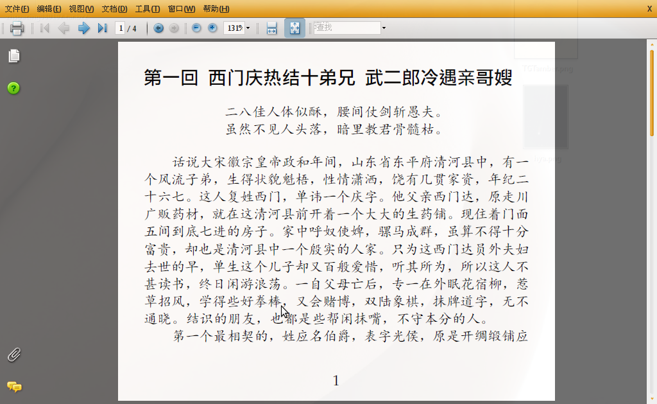This screenshot has width=657, height=404.
Task: Open the 工具(T) menu
Action: [x=148, y=9]
